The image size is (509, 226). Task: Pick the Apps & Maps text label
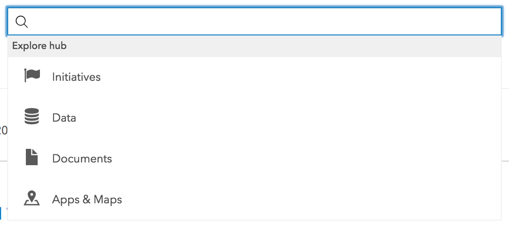[x=87, y=199]
